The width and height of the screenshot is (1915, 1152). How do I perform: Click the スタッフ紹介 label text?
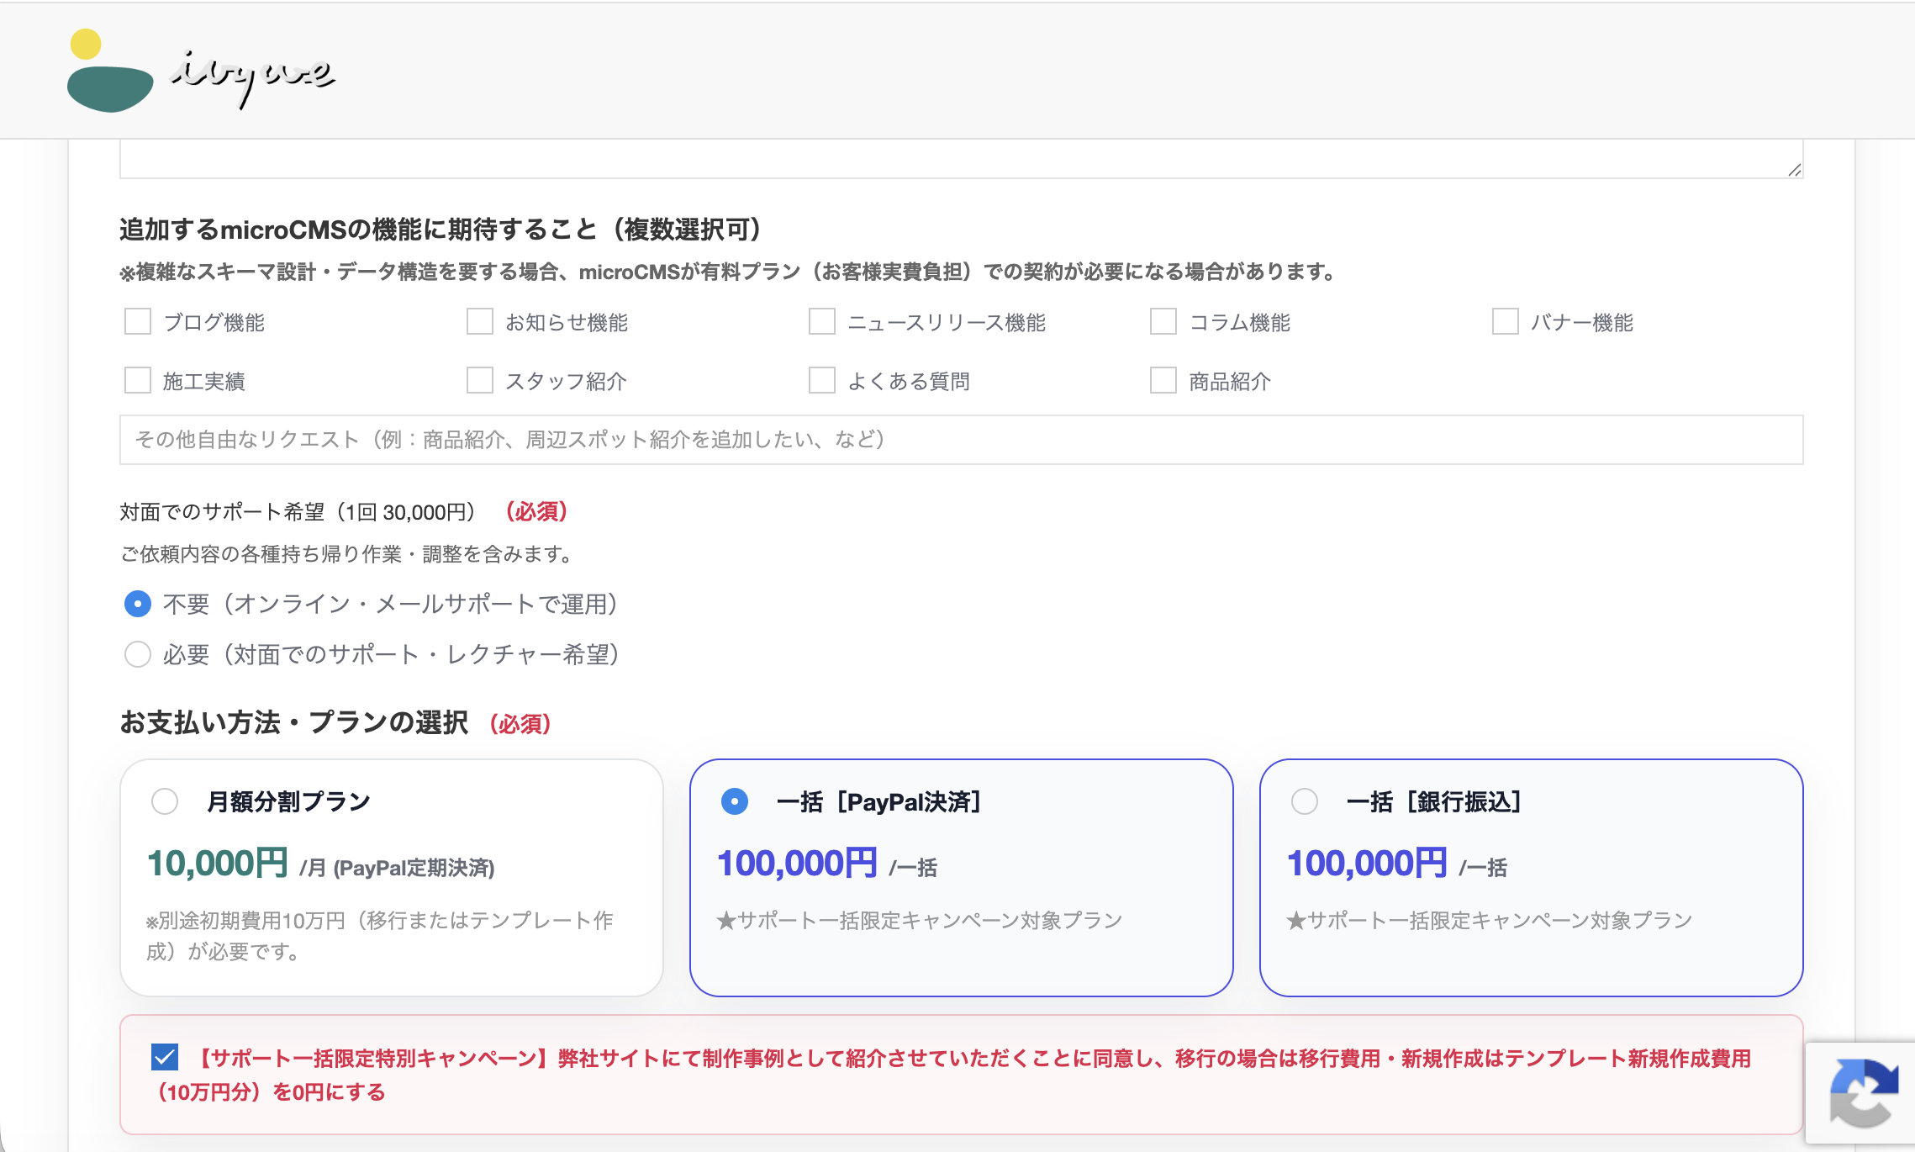pos(566,382)
